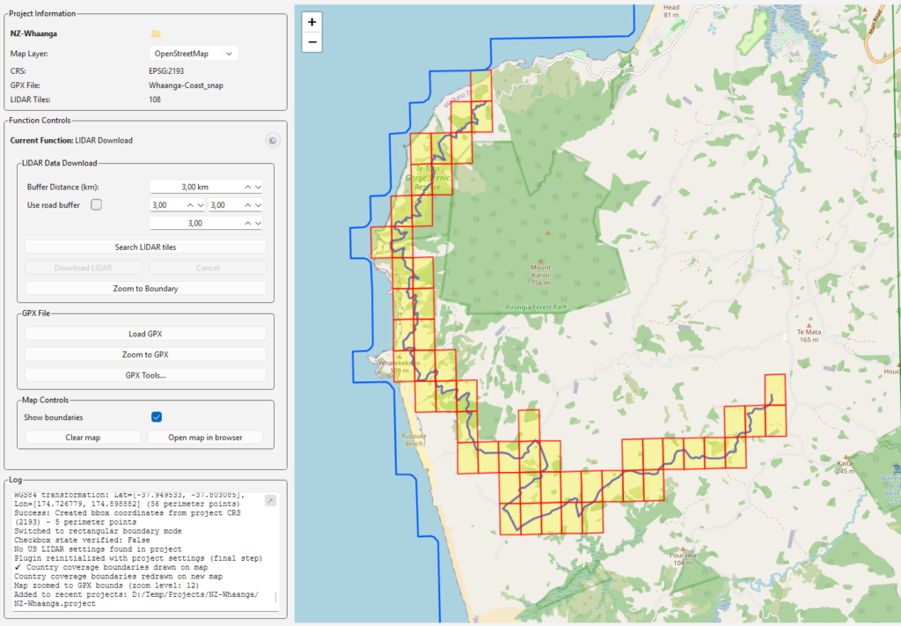The height and width of the screenshot is (626, 901).
Task: Click the Clear map button
Action: click(x=83, y=438)
